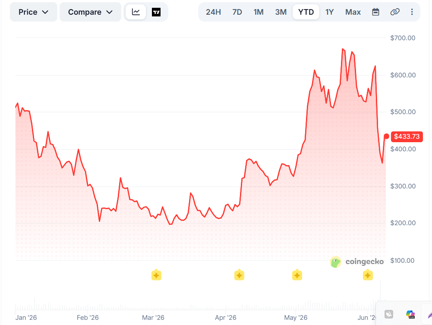Click the $700.00 axis label
Viewport: 432px width, 325px height.
click(403, 38)
